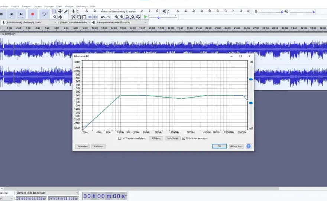The width and height of the screenshot is (327, 201).
Task: Zoom out with the minus magnifier
Action: pyautogui.click(x=122, y=17)
